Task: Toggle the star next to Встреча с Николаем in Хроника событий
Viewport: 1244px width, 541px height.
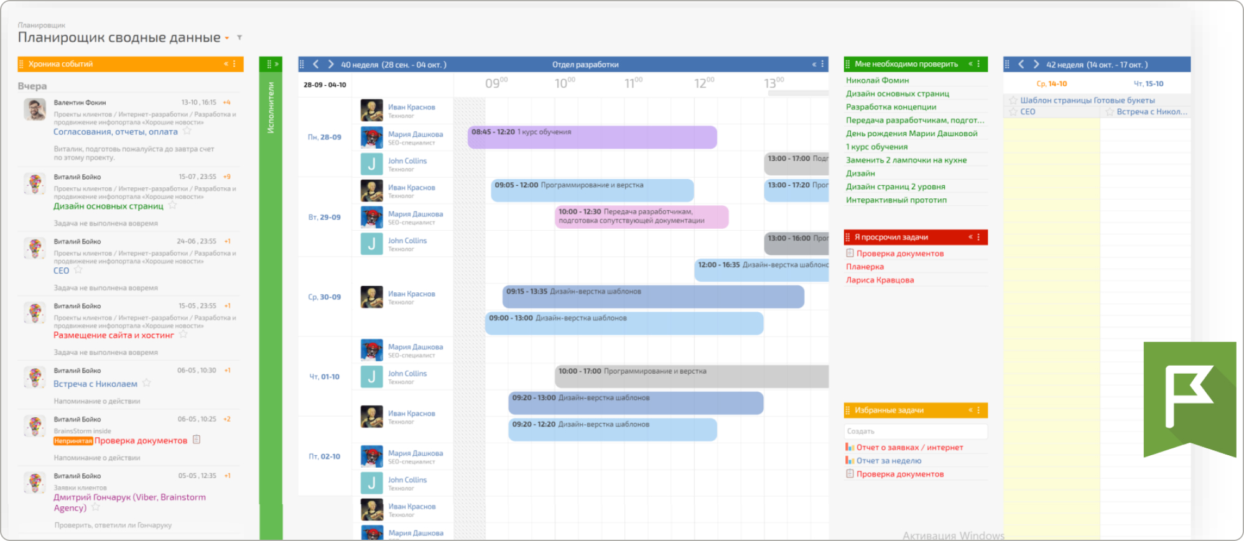Action: point(147,383)
